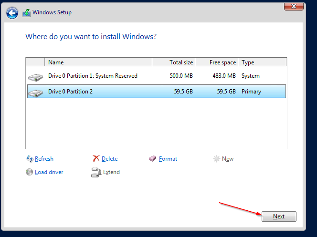Click the drive icon for Partition 2
The height and width of the screenshot is (237, 317).
36,93
